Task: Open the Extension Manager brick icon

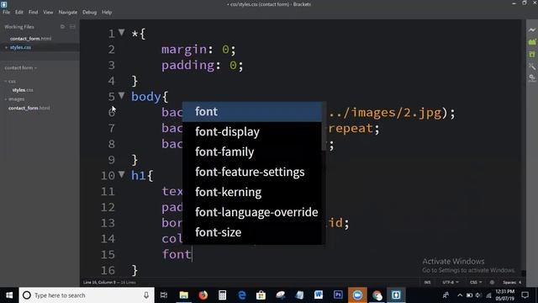Action: (532, 42)
